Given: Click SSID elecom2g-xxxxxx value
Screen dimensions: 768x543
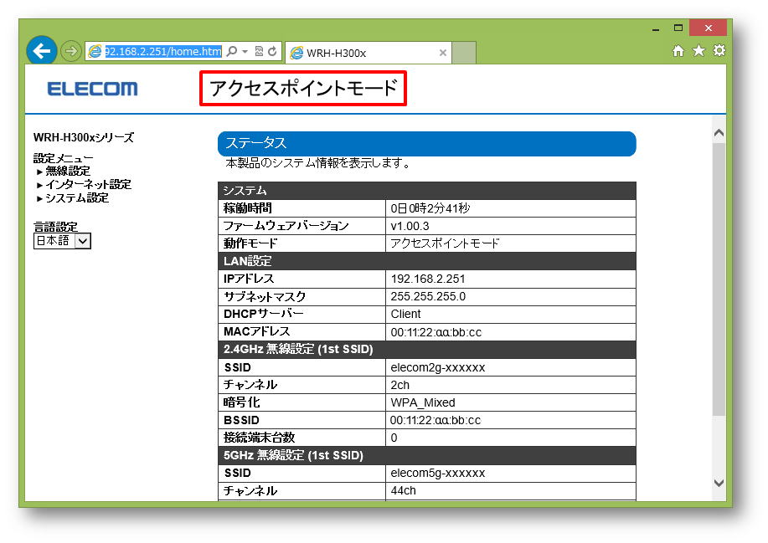Looking at the screenshot, I should coord(438,367).
